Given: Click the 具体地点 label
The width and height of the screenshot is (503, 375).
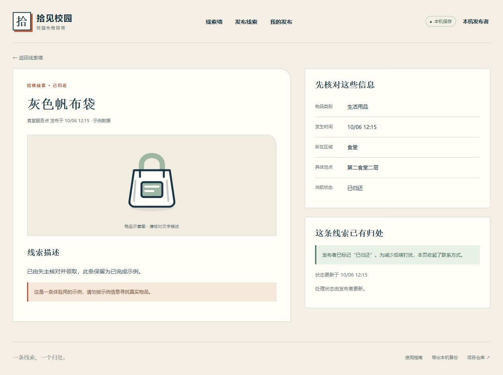Looking at the screenshot, I should (x=324, y=167).
